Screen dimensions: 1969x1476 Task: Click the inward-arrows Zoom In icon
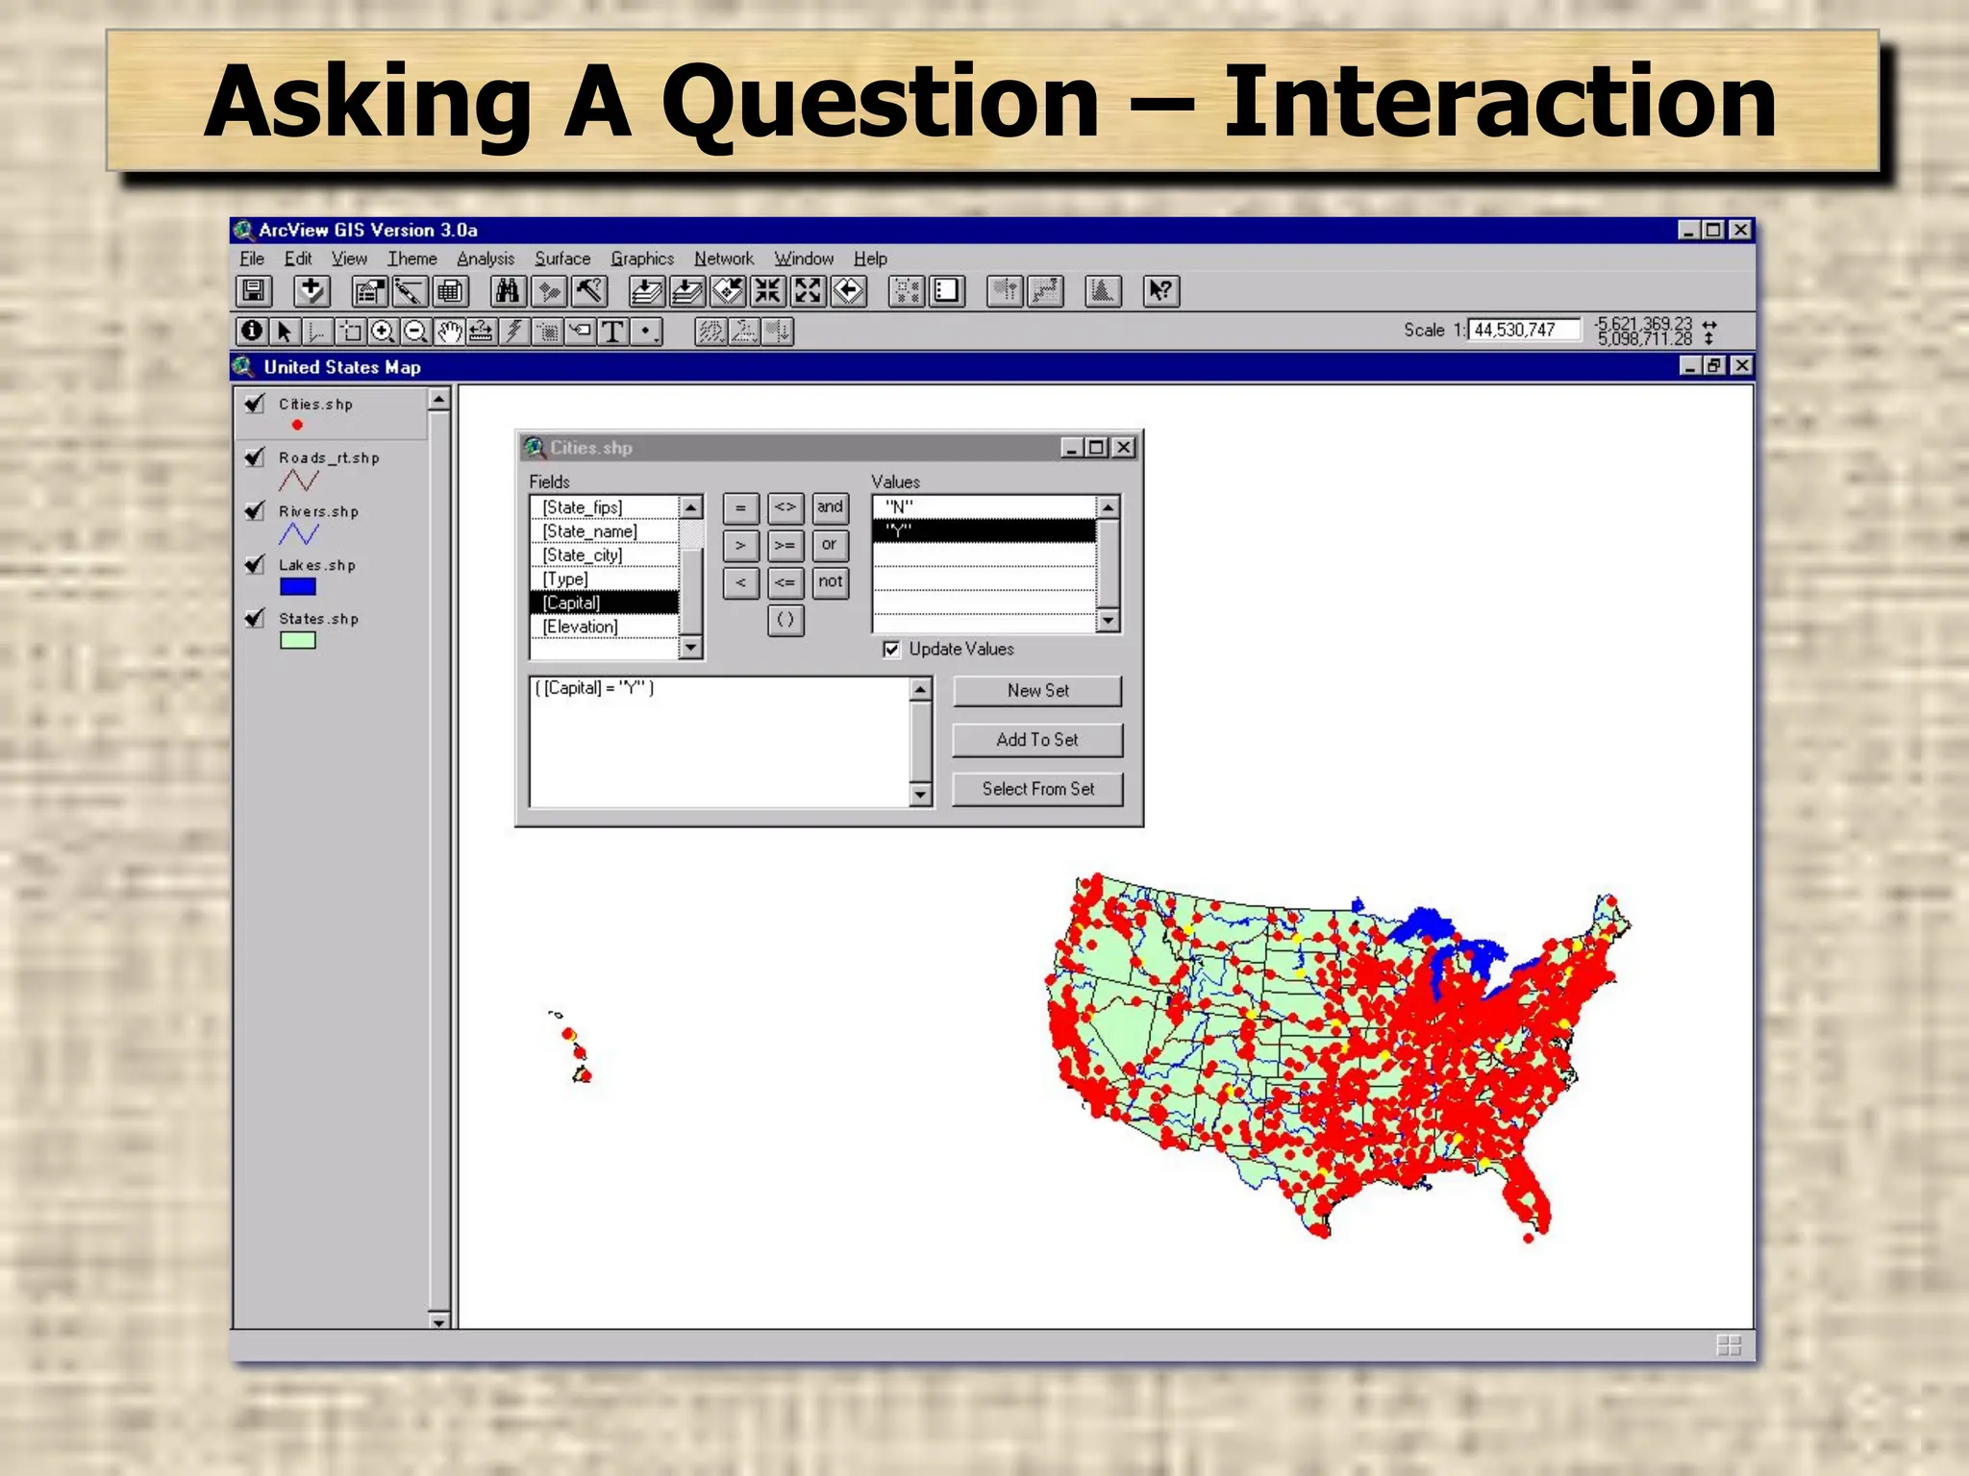(x=768, y=290)
